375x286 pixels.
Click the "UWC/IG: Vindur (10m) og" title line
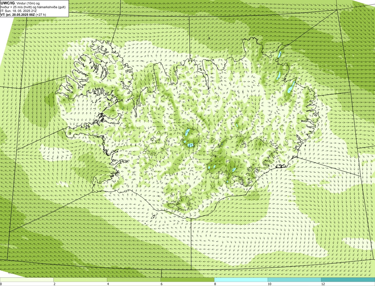(20, 3)
